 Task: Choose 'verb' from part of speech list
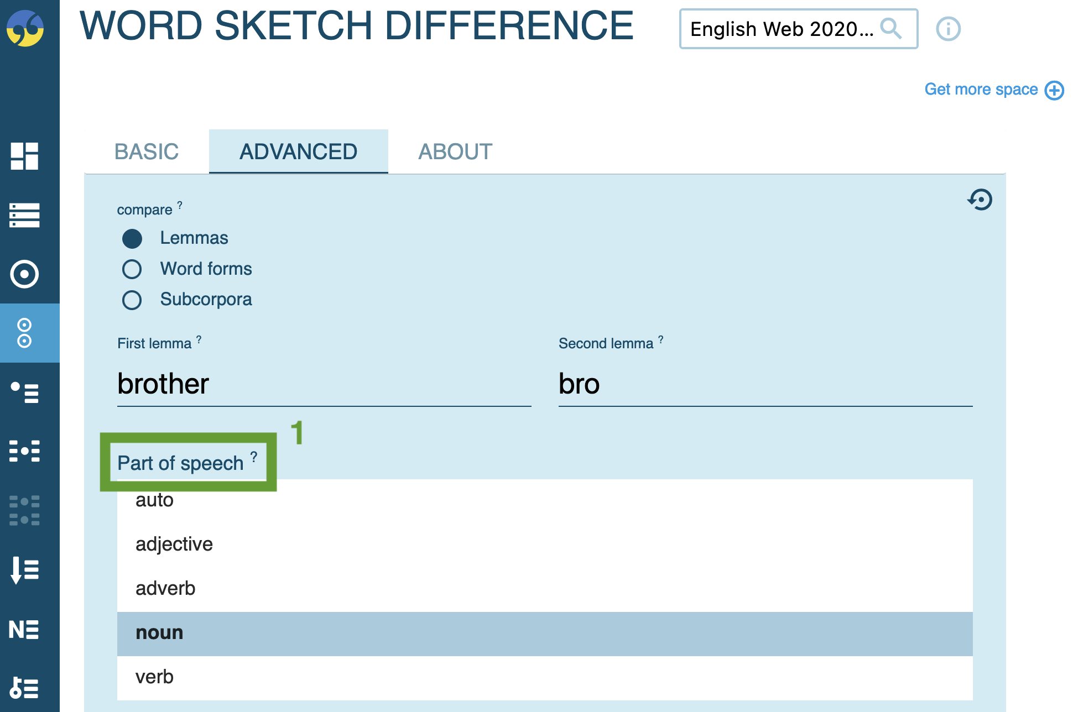[155, 677]
